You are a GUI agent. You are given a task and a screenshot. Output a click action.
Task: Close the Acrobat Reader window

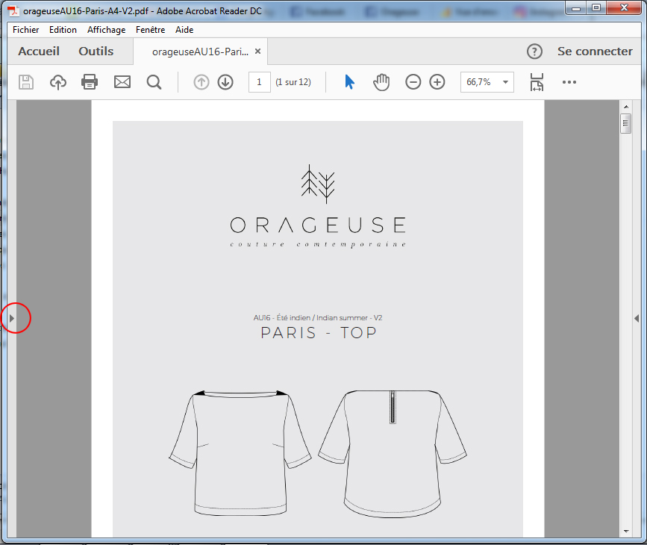(625, 8)
